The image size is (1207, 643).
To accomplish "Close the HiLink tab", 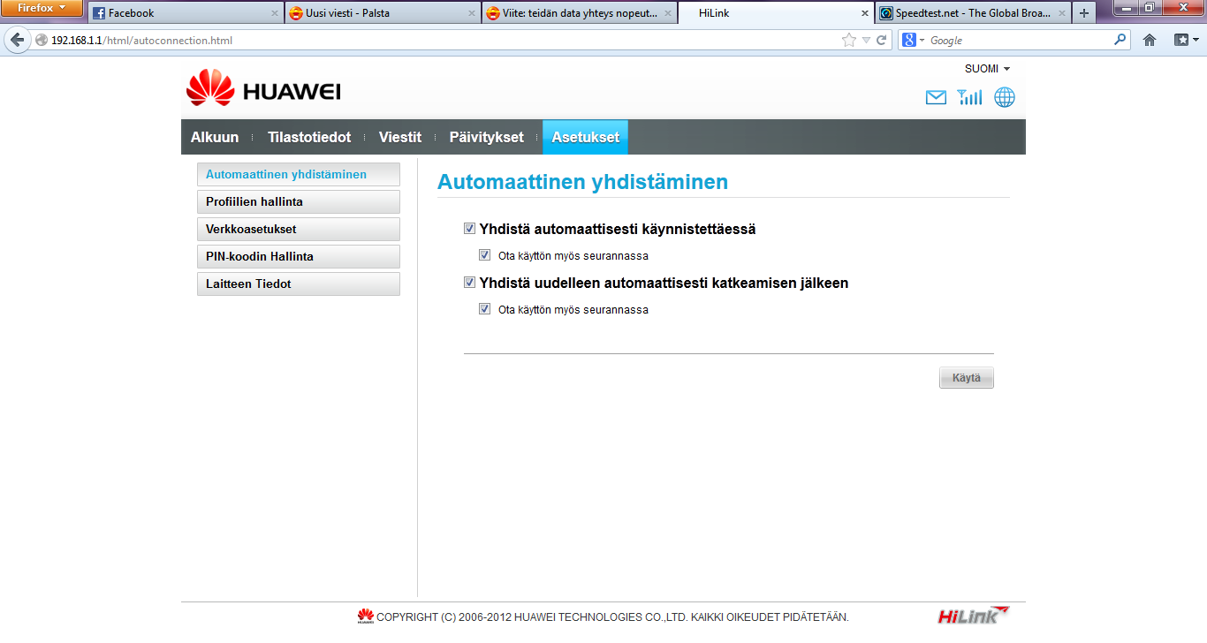I will coord(865,13).
